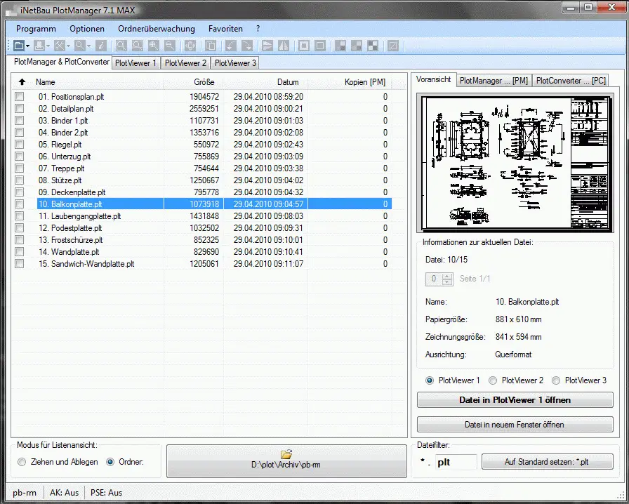The height and width of the screenshot is (504, 629).
Task: Check the box for 01. Positionsplan.plt
Action: coord(19,97)
